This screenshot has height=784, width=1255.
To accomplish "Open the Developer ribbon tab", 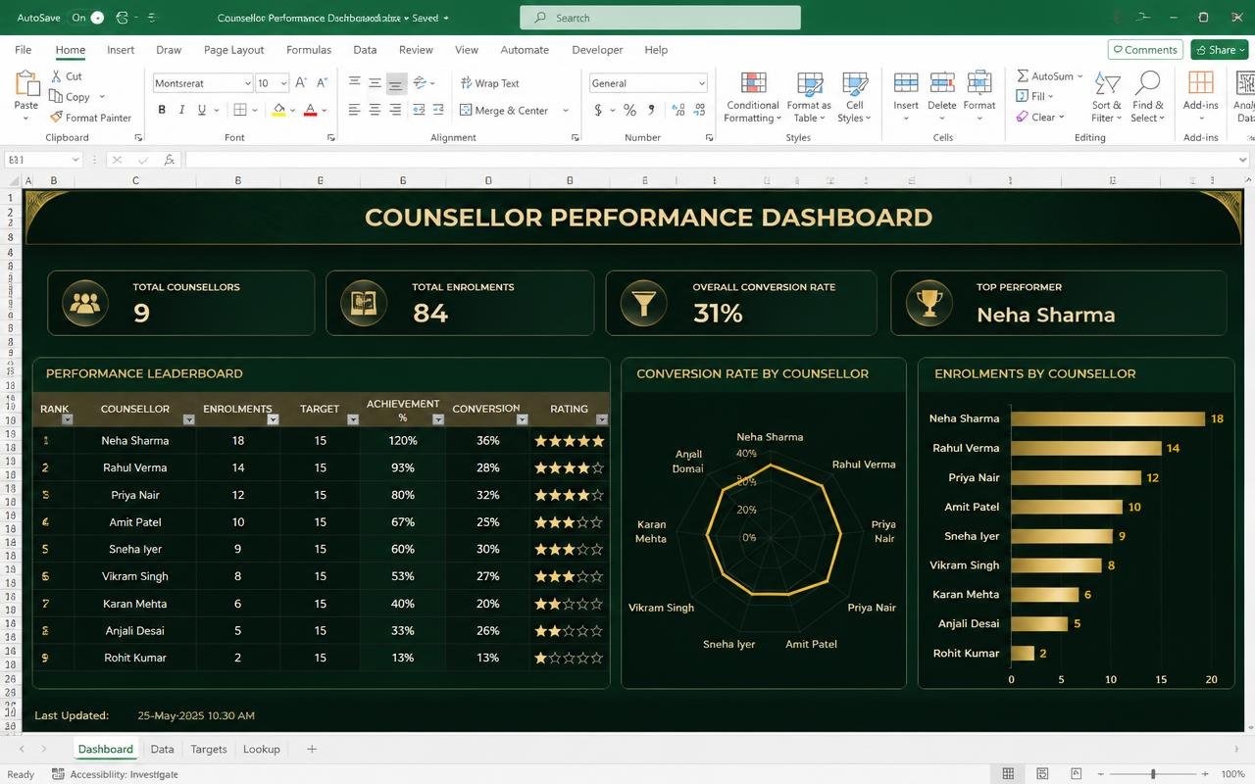I will pyautogui.click(x=597, y=50).
